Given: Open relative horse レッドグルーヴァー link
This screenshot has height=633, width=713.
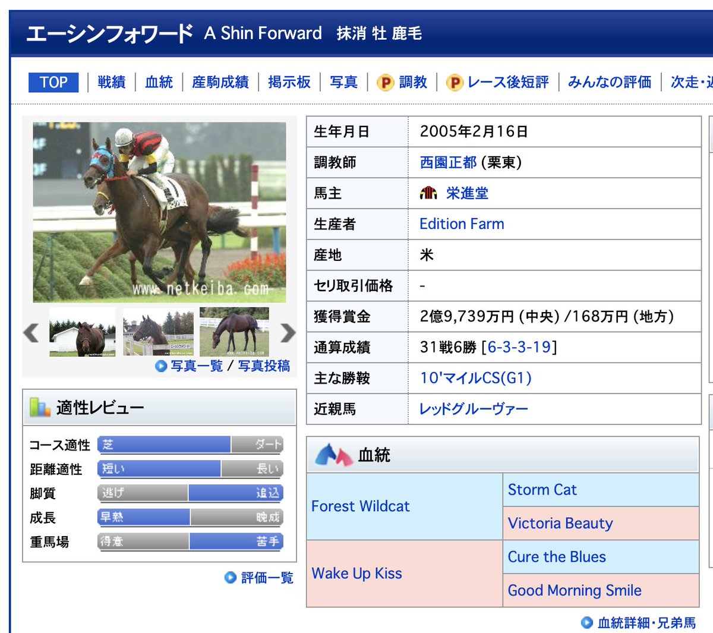Looking at the screenshot, I should pyautogui.click(x=474, y=409).
